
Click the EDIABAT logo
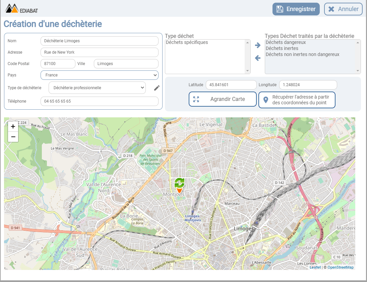(21, 9)
